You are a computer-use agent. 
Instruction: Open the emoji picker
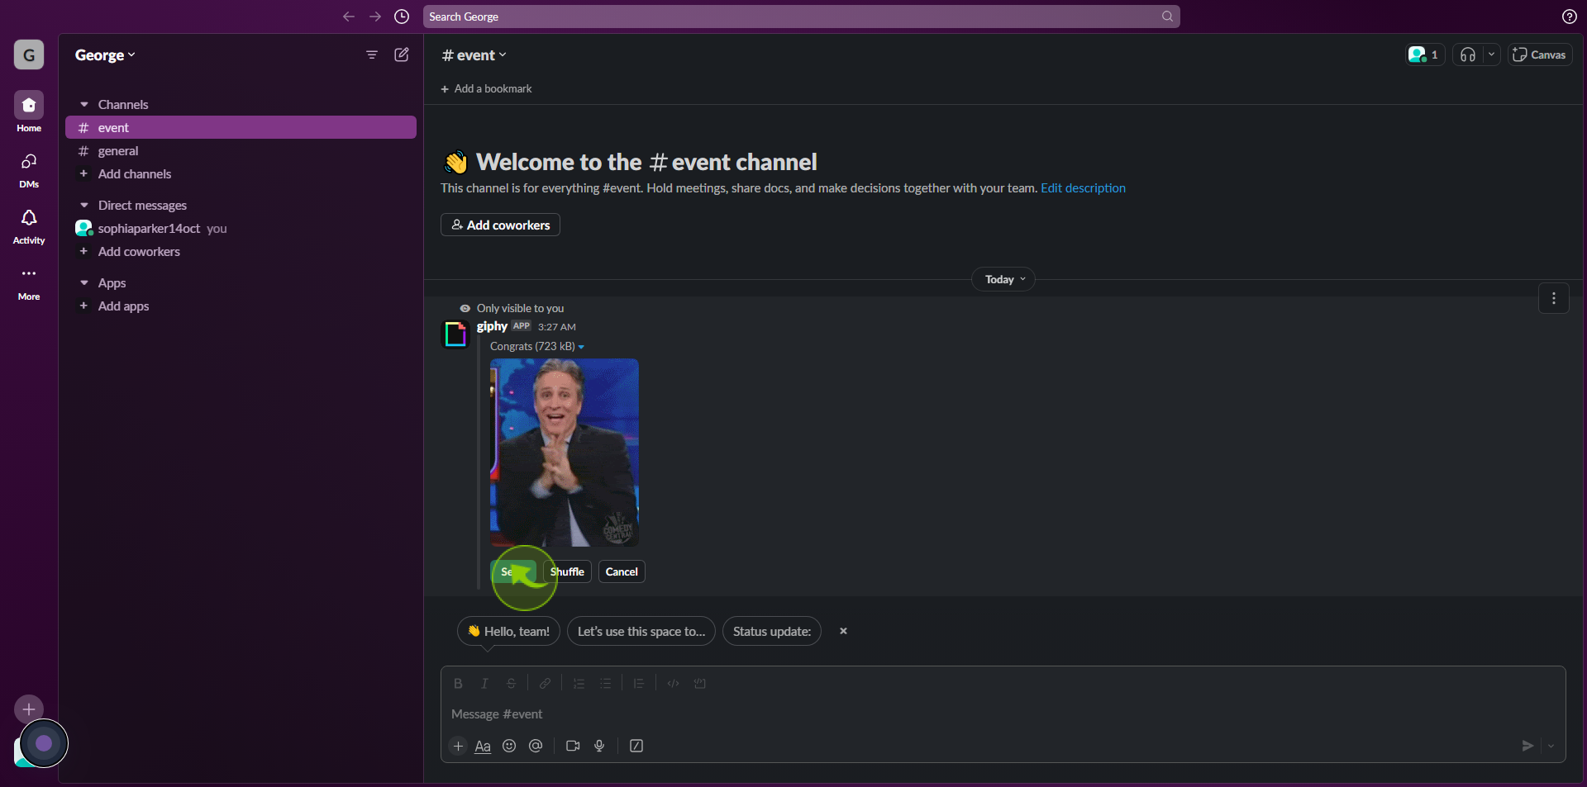[x=509, y=746]
